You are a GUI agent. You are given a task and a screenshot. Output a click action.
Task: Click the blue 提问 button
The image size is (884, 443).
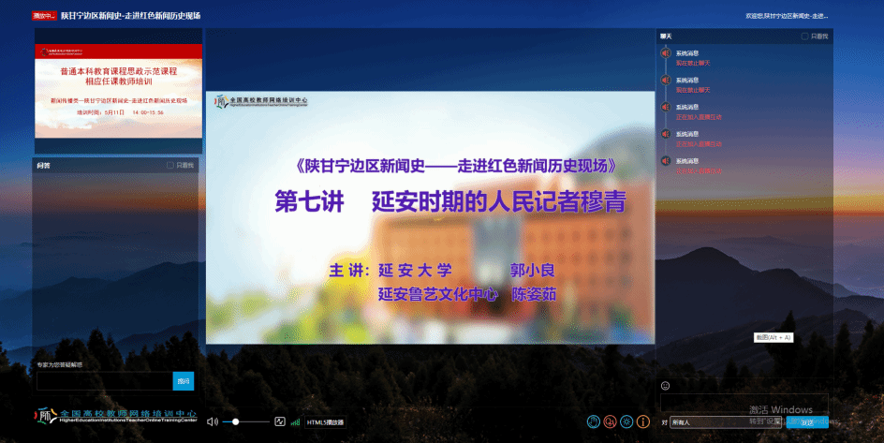point(184,381)
